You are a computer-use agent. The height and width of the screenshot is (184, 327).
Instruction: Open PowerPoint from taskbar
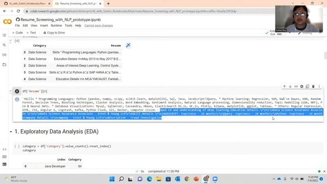pyautogui.click(x=196, y=179)
